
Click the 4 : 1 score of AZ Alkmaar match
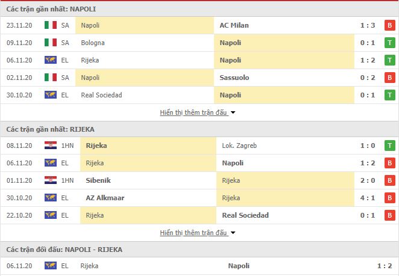pyautogui.click(x=368, y=198)
